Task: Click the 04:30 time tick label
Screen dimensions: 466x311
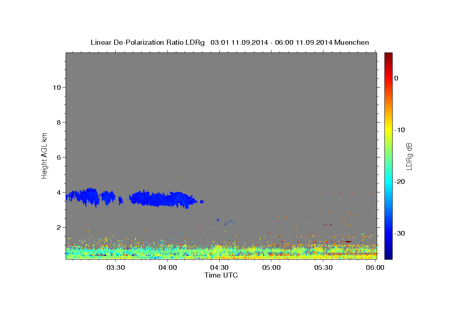Action: click(x=219, y=267)
